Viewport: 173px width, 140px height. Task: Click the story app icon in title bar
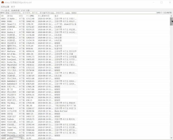pyautogui.click(x=2, y=2)
